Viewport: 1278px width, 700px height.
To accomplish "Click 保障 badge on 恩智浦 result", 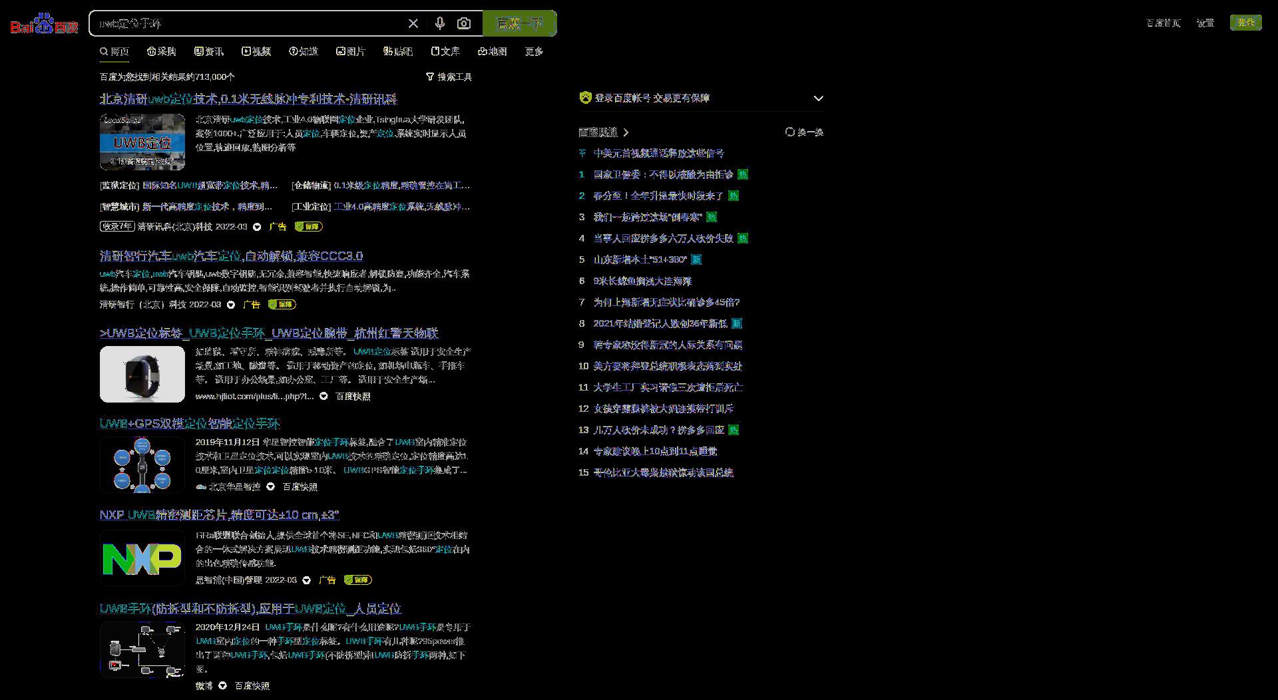I will [358, 580].
